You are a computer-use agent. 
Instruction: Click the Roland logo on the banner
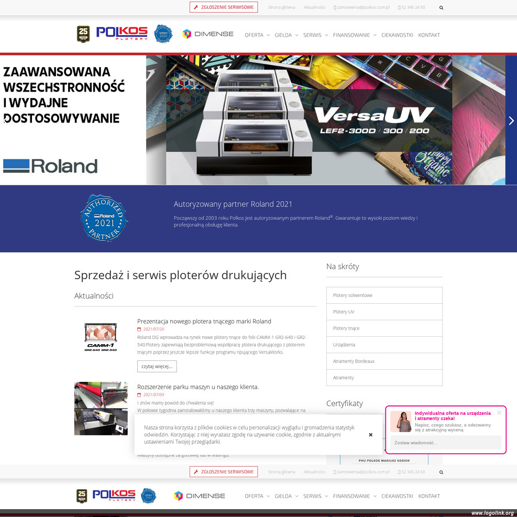coord(50,166)
